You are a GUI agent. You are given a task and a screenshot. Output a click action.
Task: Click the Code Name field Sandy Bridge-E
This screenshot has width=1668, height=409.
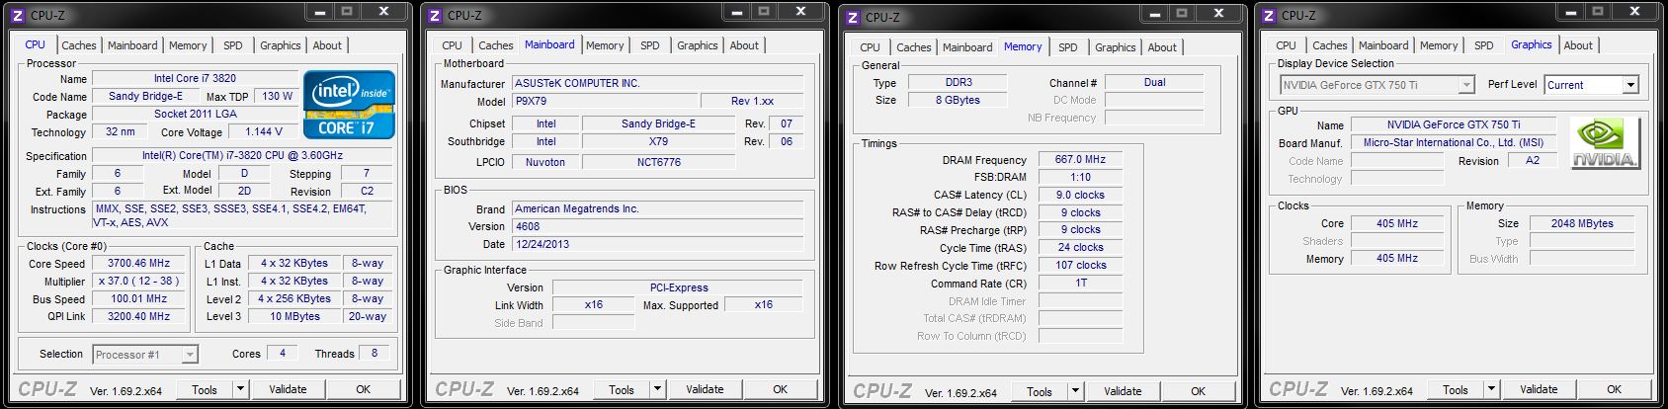[x=145, y=96]
